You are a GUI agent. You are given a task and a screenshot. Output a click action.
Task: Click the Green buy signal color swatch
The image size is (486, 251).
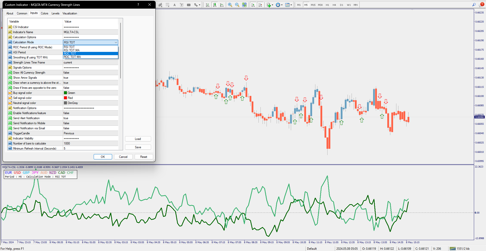(65, 93)
